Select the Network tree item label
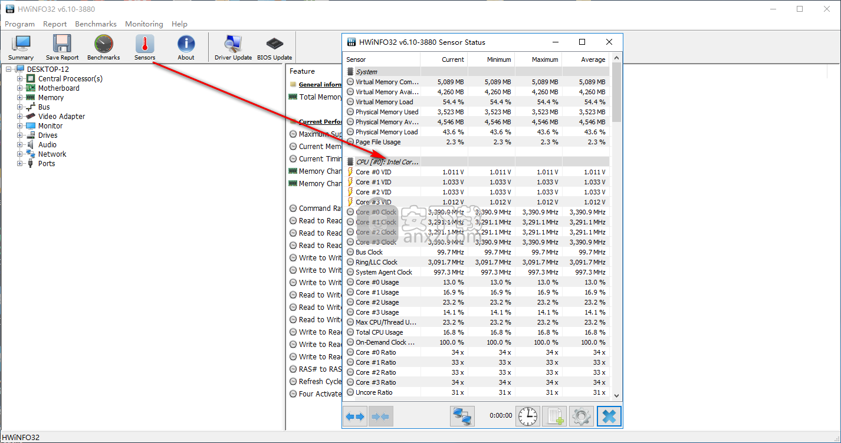Image resolution: width=841 pixels, height=443 pixels. pyautogui.click(x=52, y=154)
